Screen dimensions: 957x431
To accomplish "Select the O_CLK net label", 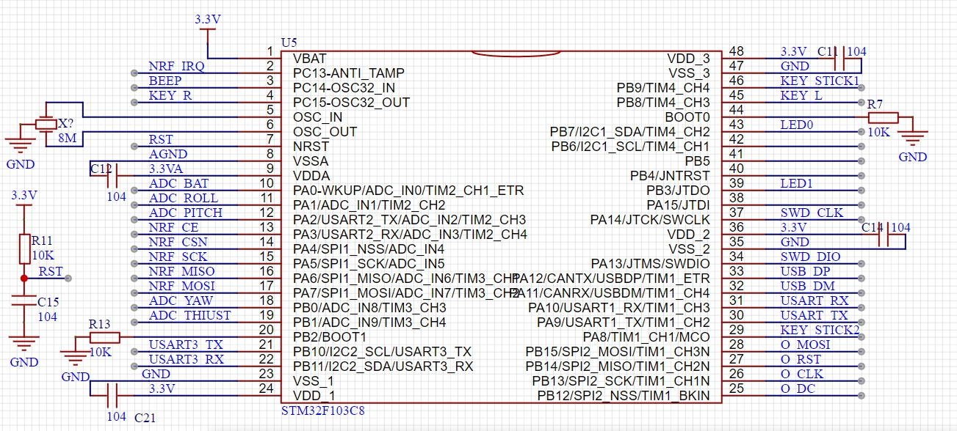I will tap(802, 374).
